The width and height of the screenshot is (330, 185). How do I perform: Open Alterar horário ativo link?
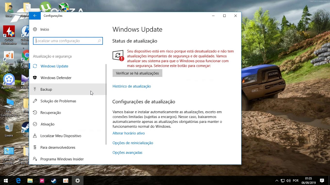[x=129, y=133]
